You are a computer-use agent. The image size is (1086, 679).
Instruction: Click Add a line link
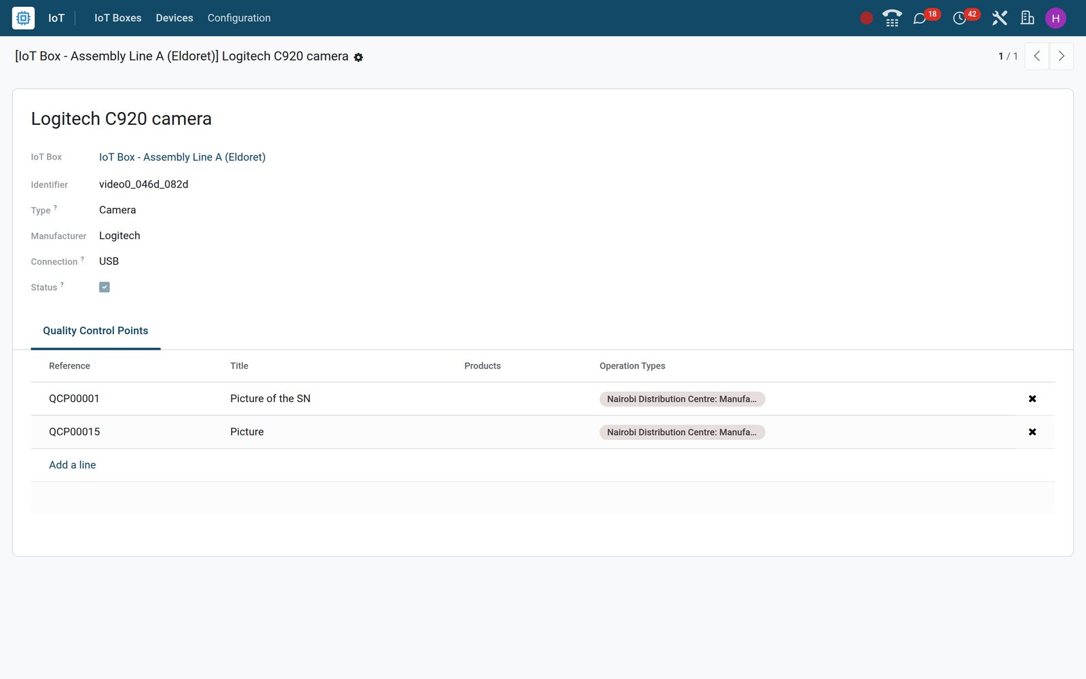[x=73, y=465]
